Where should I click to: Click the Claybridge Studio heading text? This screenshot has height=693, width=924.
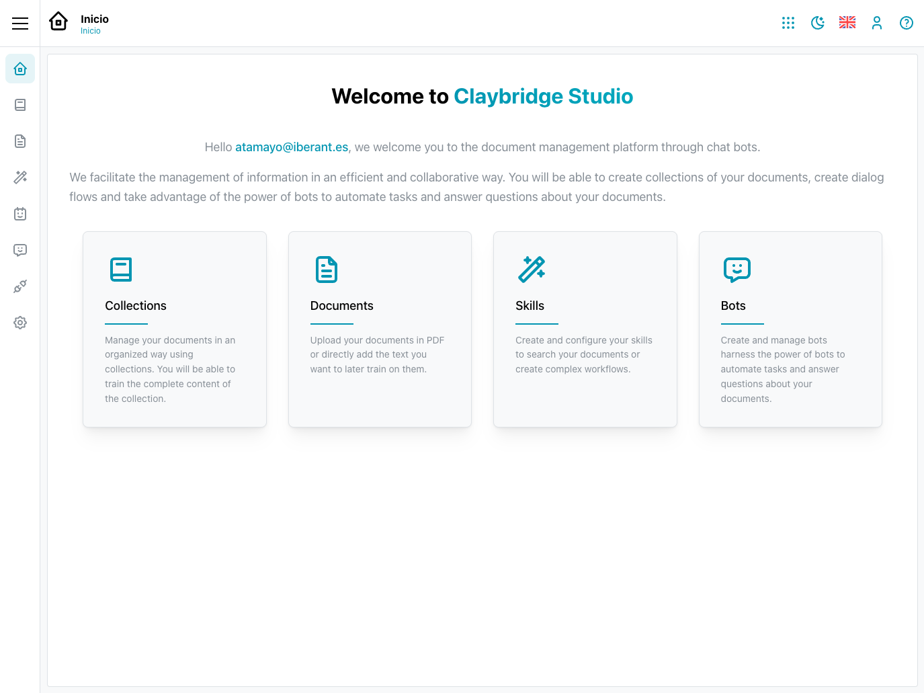click(544, 96)
